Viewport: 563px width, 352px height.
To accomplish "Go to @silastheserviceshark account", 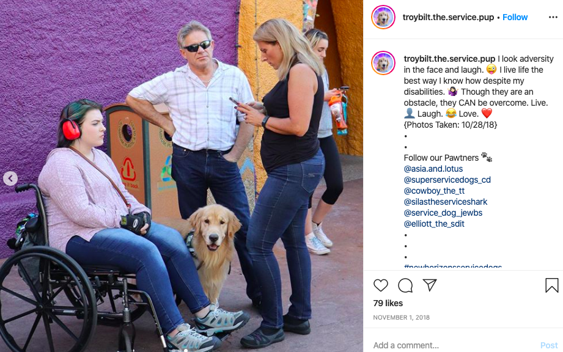I will tap(445, 202).
